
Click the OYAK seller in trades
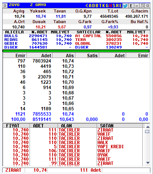click(x=103, y=155)
